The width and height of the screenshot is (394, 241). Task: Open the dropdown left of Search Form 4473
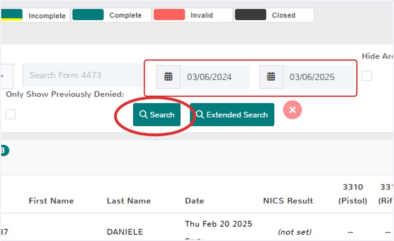click(7, 76)
